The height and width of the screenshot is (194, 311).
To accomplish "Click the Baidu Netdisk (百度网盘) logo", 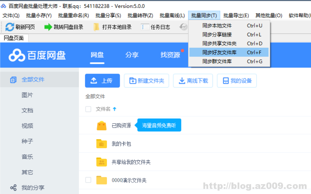I will [37, 55].
